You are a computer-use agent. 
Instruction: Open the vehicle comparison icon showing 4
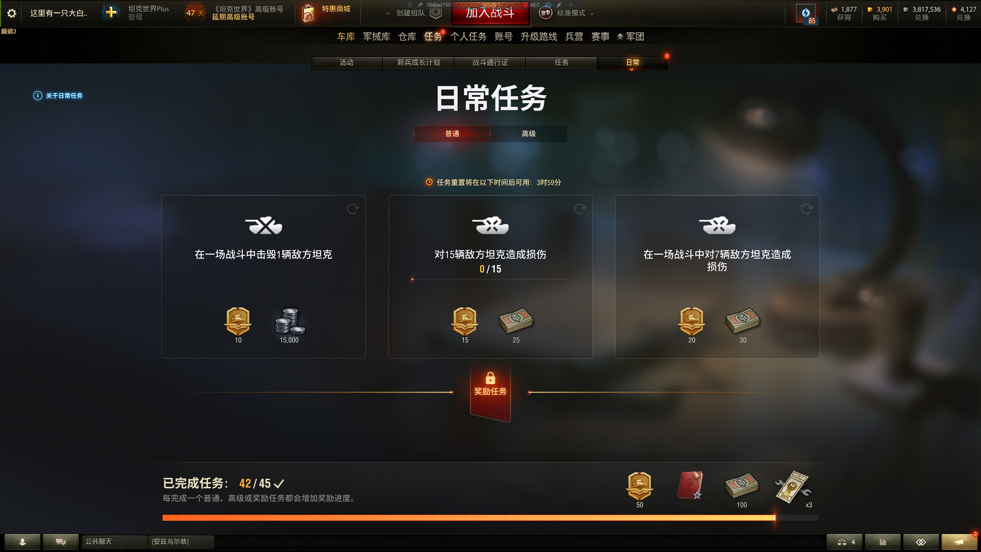point(844,542)
